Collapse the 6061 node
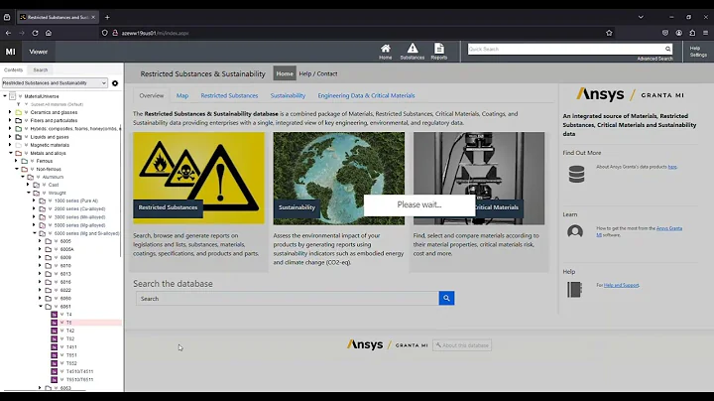 (41, 307)
